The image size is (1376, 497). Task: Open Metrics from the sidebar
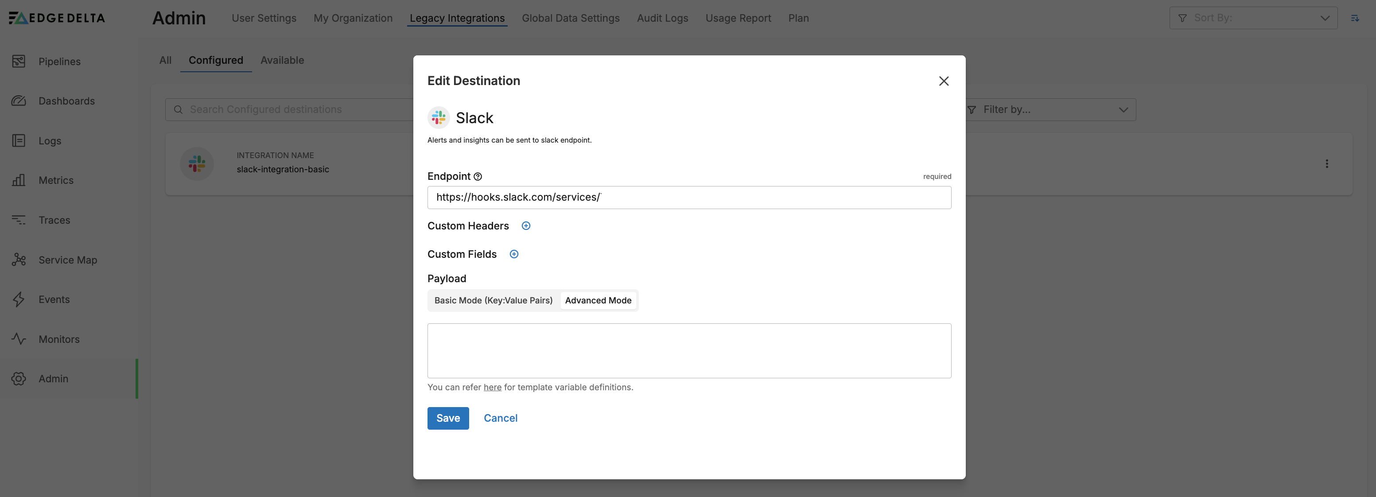click(x=55, y=180)
